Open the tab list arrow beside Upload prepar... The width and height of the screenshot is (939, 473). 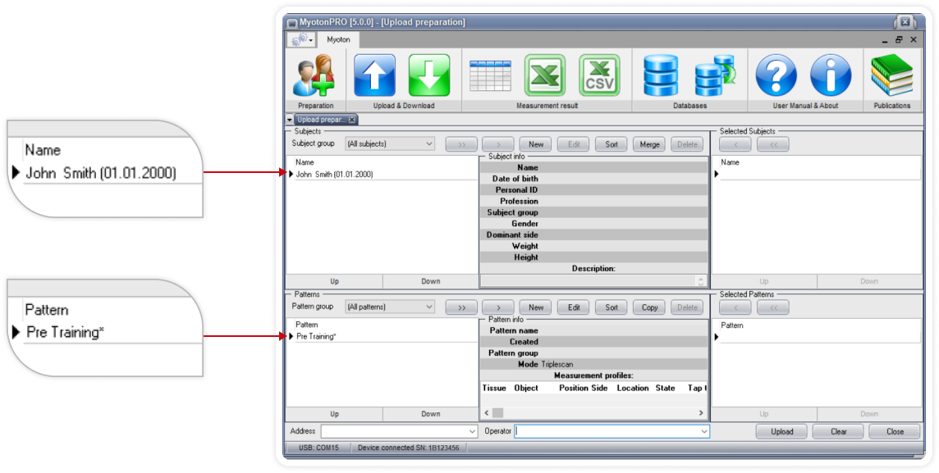tap(291, 120)
